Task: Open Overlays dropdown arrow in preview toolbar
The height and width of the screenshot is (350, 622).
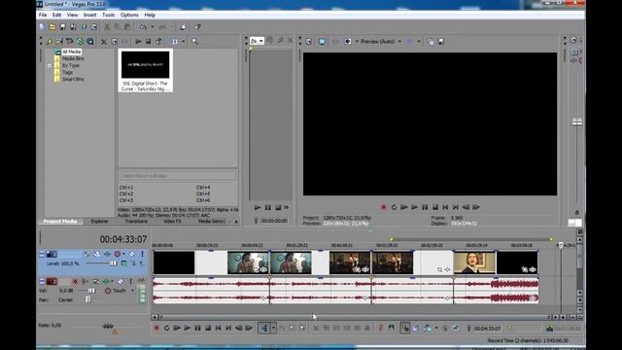Action: tap(419, 41)
